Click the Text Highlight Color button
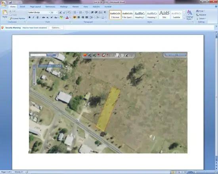This screenshot has height=174, width=218. [x=61, y=17]
